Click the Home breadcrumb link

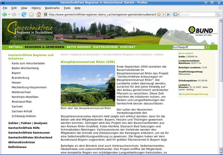pos(64,54)
